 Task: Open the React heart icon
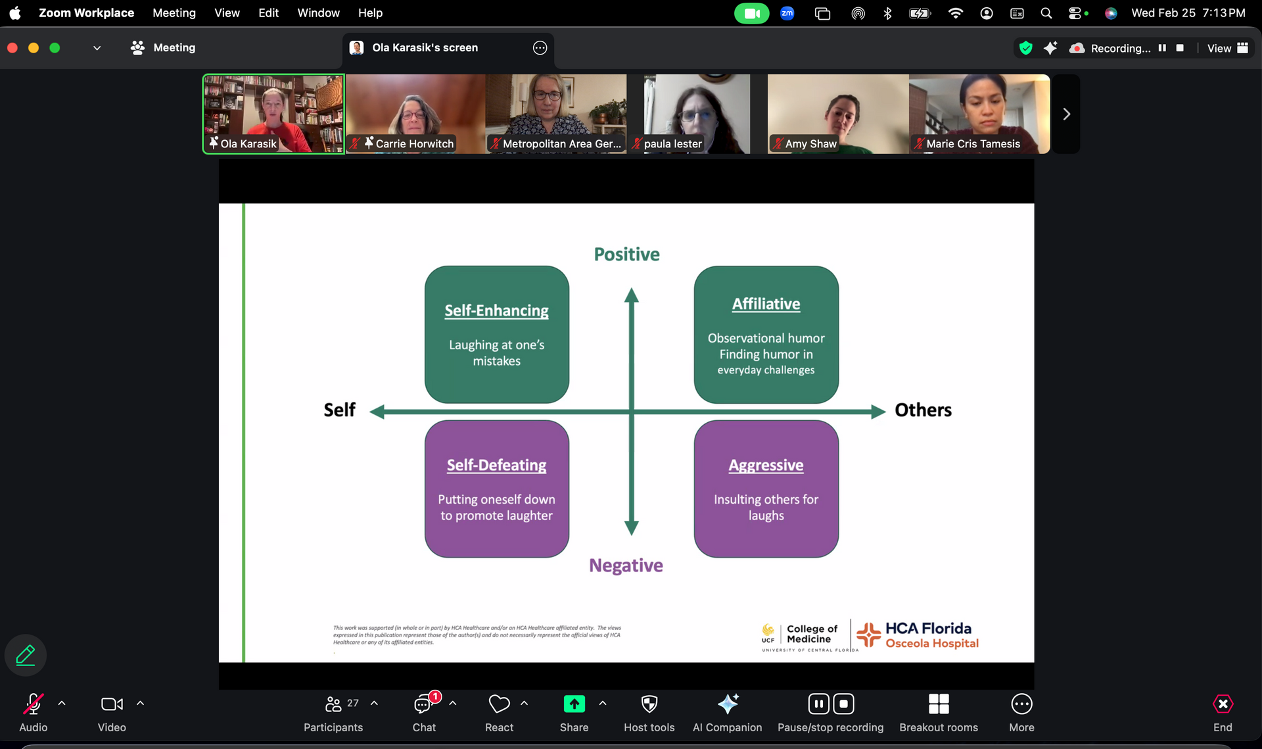(499, 704)
